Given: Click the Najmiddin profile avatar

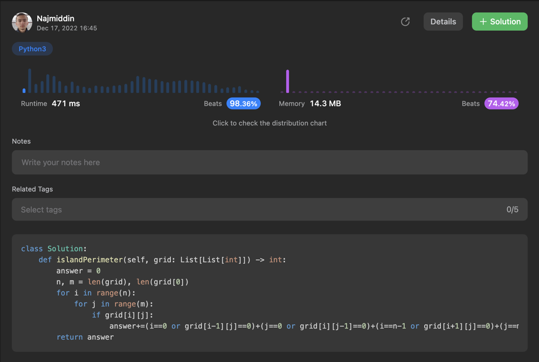Looking at the screenshot, I should (x=22, y=23).
